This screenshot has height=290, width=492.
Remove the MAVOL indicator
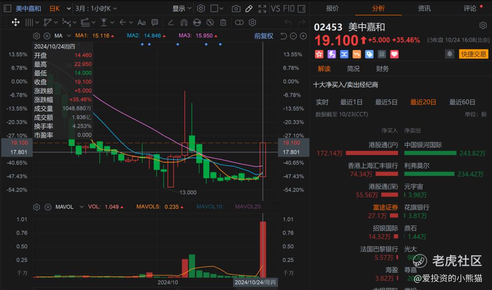pyautogui.click(x=48, y=207)
